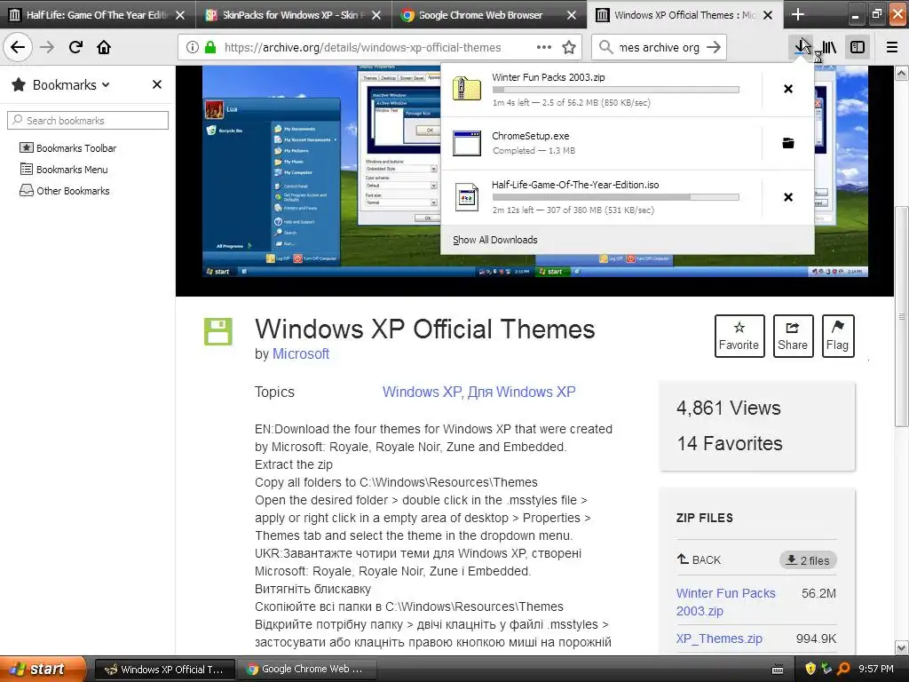Open a new tab with plus button
Viewport: 909px width, 682px height.
click(798, 14)
